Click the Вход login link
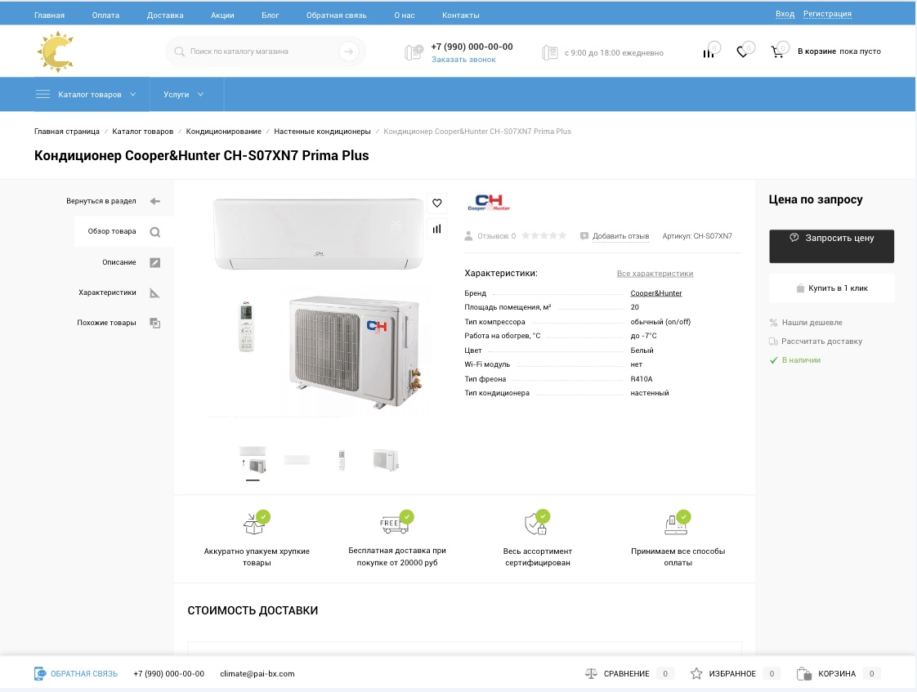This screenshot has height=692, width=917. coord(785,14)
